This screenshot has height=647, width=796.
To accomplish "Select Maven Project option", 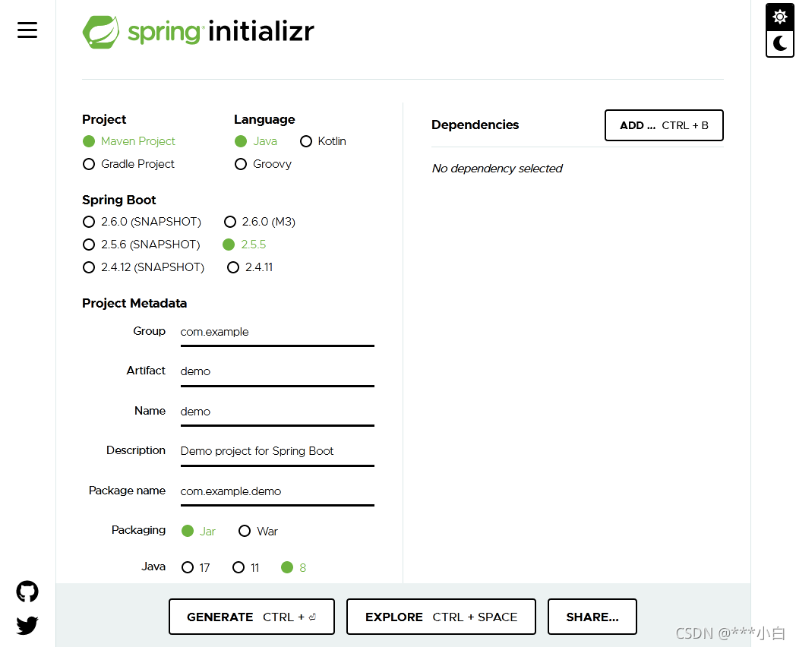I will pos(129,141).
